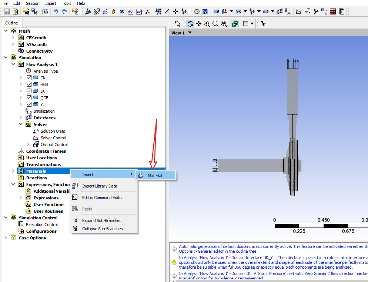Viewport: 368px width, 282px height.
Task: Toggle the HGB domain checkbox
Action: click(29, 84)
